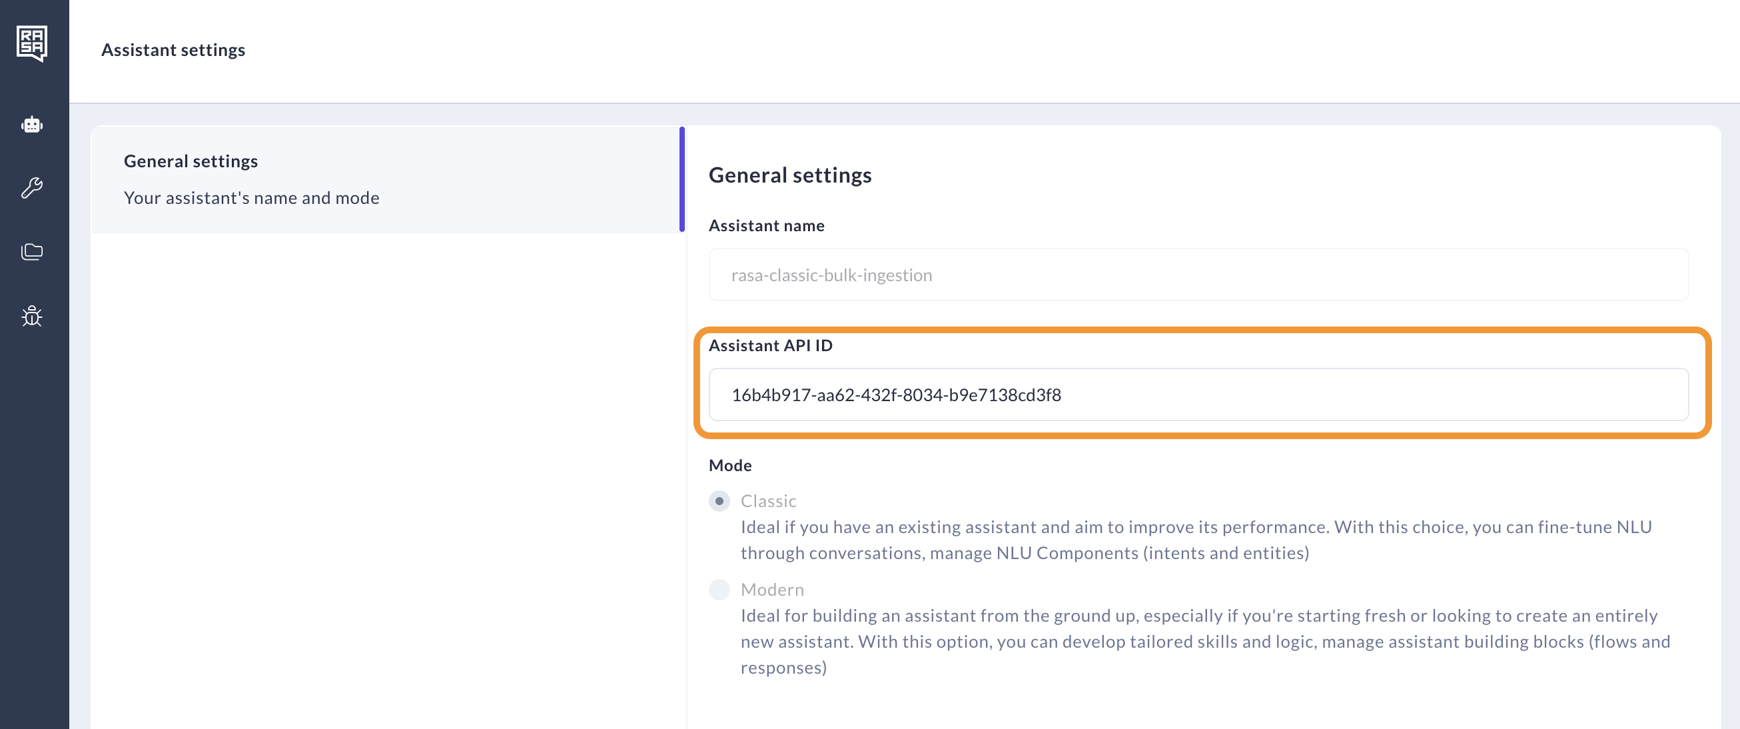Click the Assistant API ID field

click(1198, 394)
